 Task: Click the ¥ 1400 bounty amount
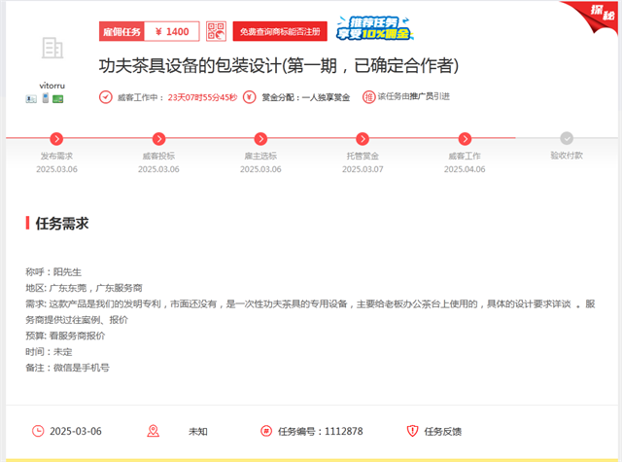[172, 31]
